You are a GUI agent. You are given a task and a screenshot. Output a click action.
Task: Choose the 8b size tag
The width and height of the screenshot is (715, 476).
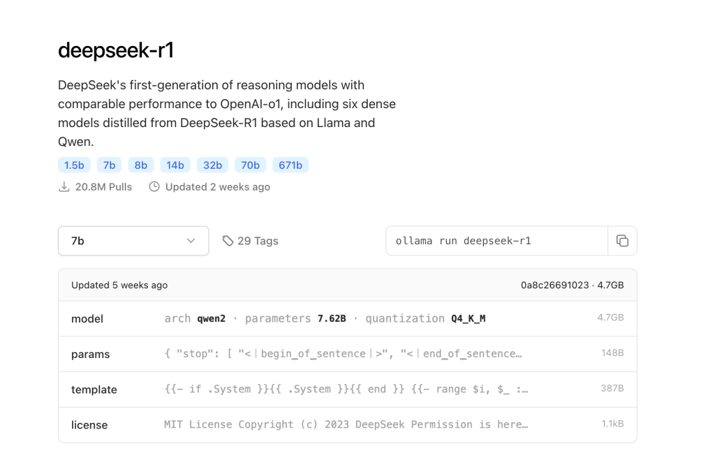[141, 165]
